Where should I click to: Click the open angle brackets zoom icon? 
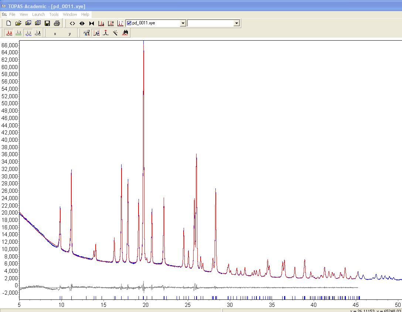(72, 23)
